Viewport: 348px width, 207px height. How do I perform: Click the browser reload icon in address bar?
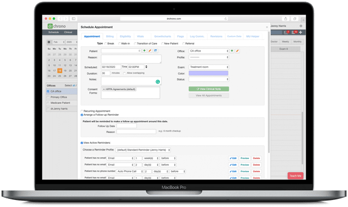pos(226,18)
